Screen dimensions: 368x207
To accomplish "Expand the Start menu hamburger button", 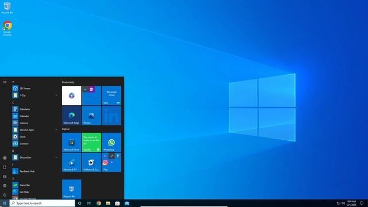I will 5,82.
